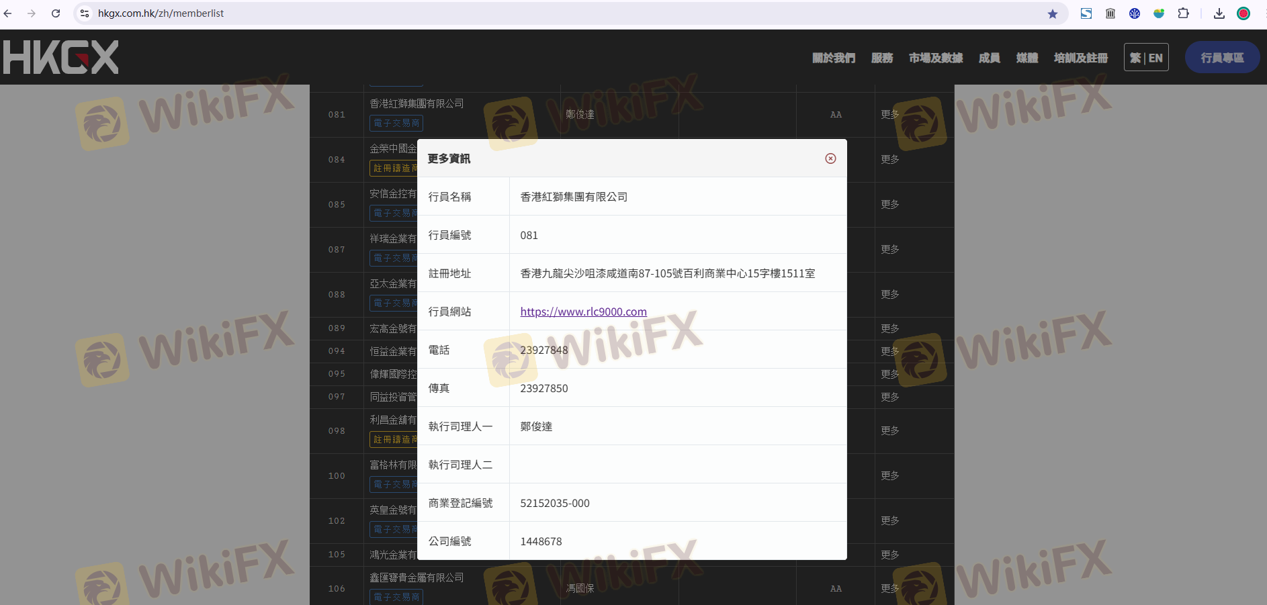Viewport: 1267px width, 605px height.
Task: Click the 行員專區 button
Action: click(x=1222, y=58)
